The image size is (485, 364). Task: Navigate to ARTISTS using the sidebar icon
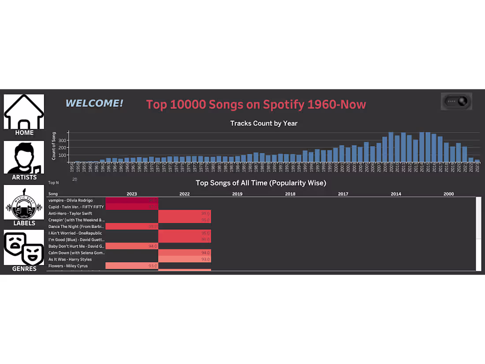23,157
